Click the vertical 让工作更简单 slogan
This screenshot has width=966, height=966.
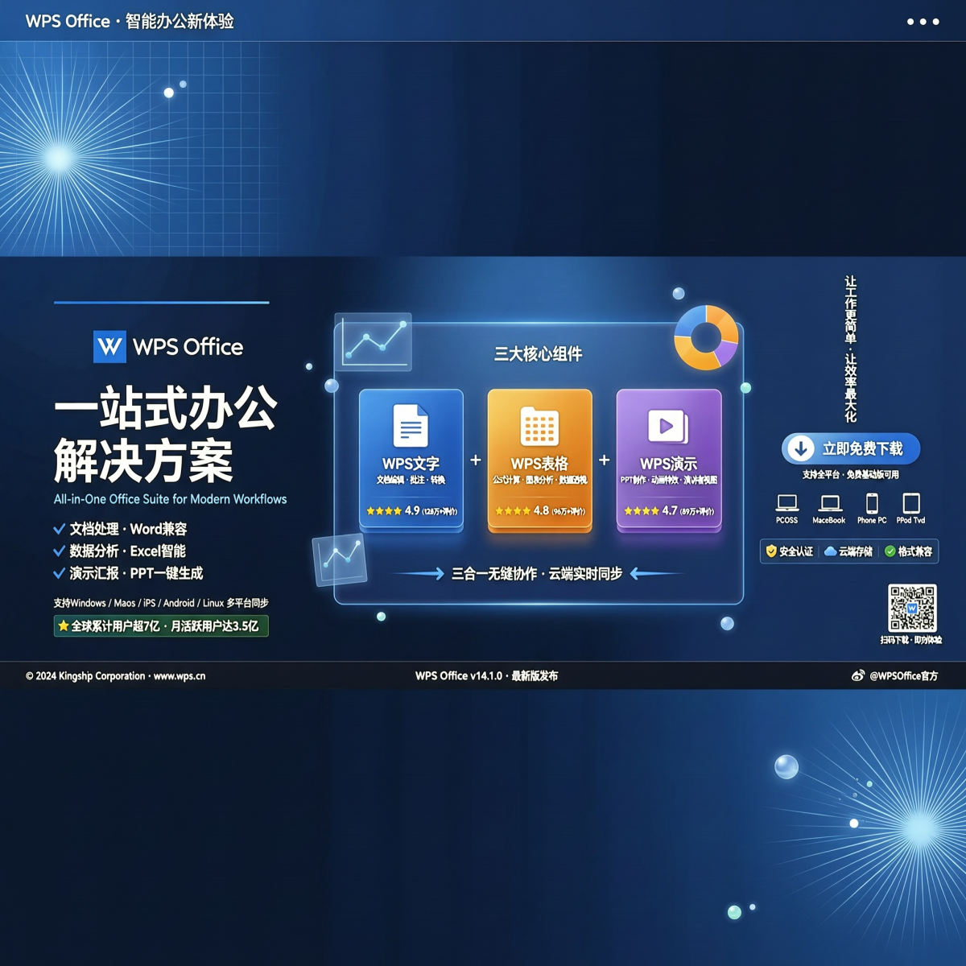850,349
